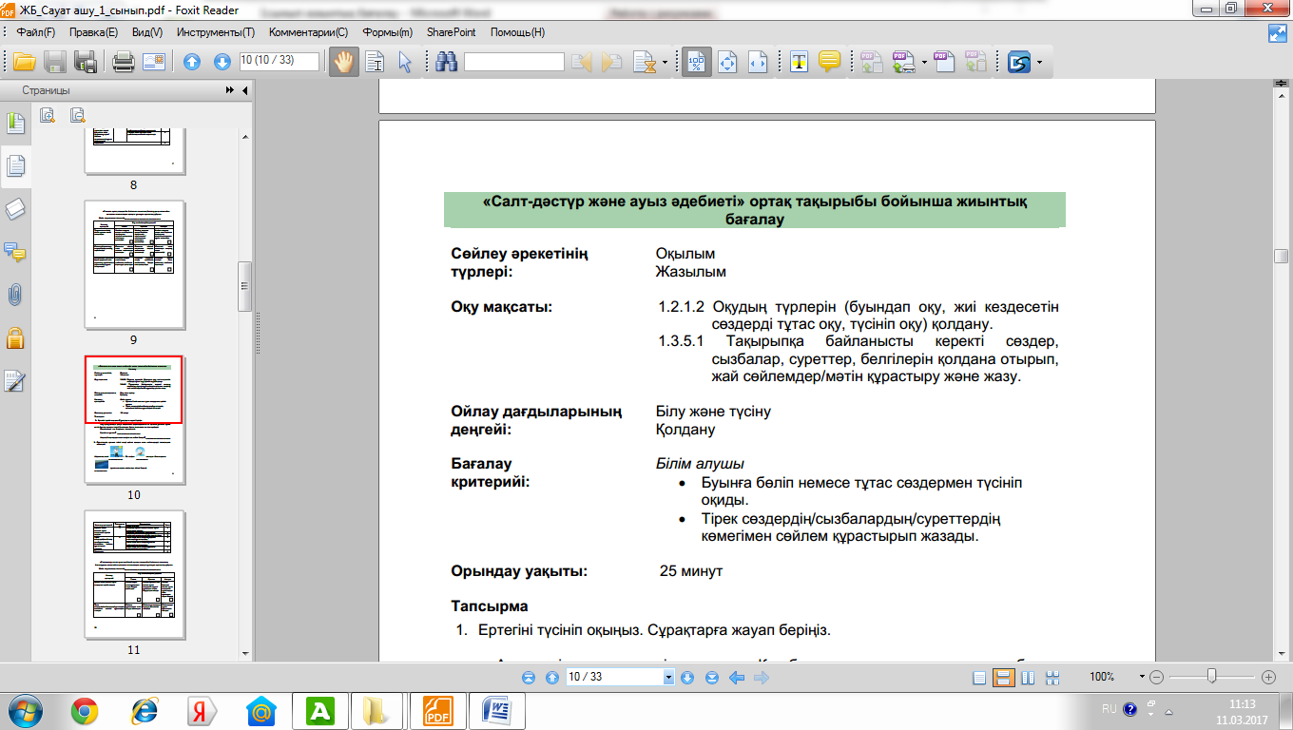This screenshot has width=1293, height=730.
Task: Toggle full screen mode icon at top right
Action: click(x=1278, y=33)
